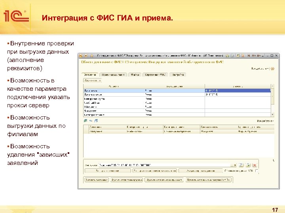Toggle the checkbox next to the load button
Screen dimensions: 285x213
[x=257, y=171]
